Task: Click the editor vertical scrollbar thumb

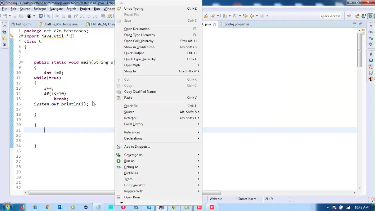Action: pyautogui.click(x=359, y=50)
